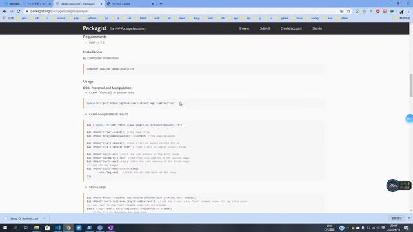Image resolution: width=413 pixels, height=232 pixels.
Task: Click the Crawl Google search results bullet
Action: pos(108,114)
